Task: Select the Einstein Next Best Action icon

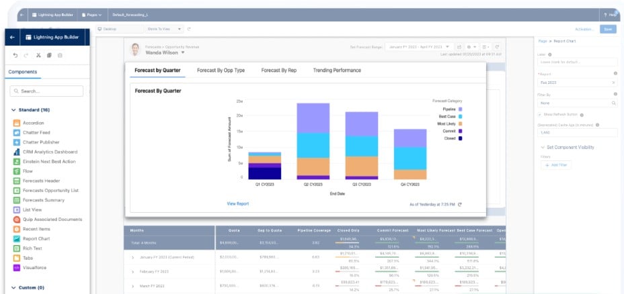Action: pos(16,162)
